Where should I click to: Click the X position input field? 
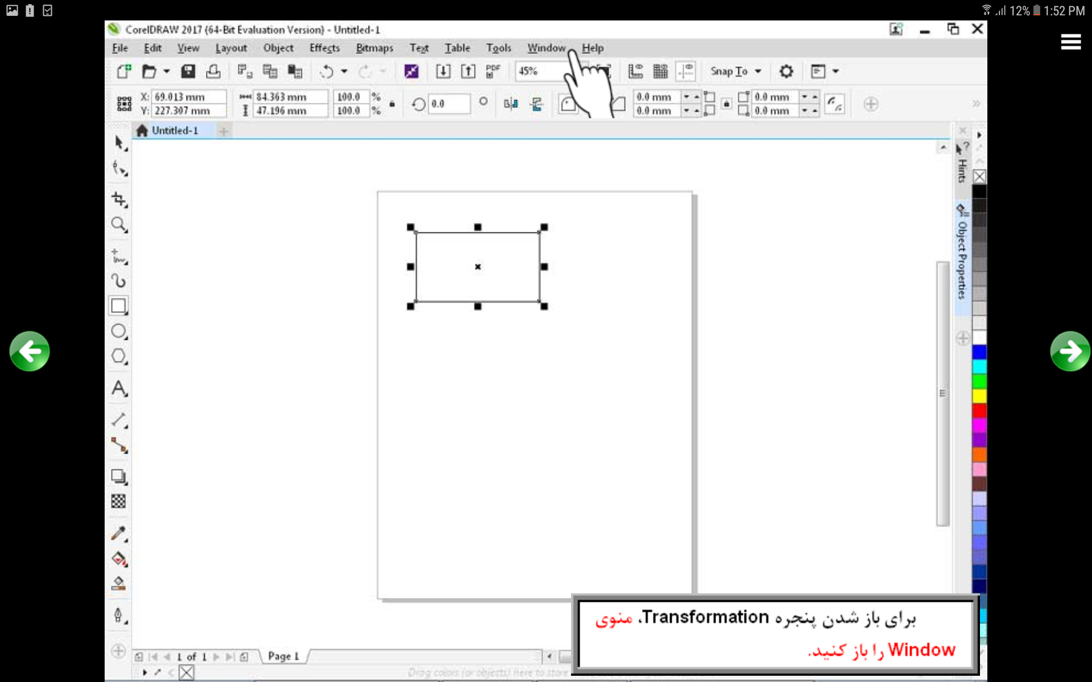click(x=189, y=97)
